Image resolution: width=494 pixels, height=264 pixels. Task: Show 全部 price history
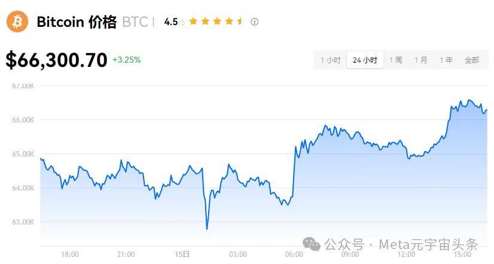pos(472,60)
